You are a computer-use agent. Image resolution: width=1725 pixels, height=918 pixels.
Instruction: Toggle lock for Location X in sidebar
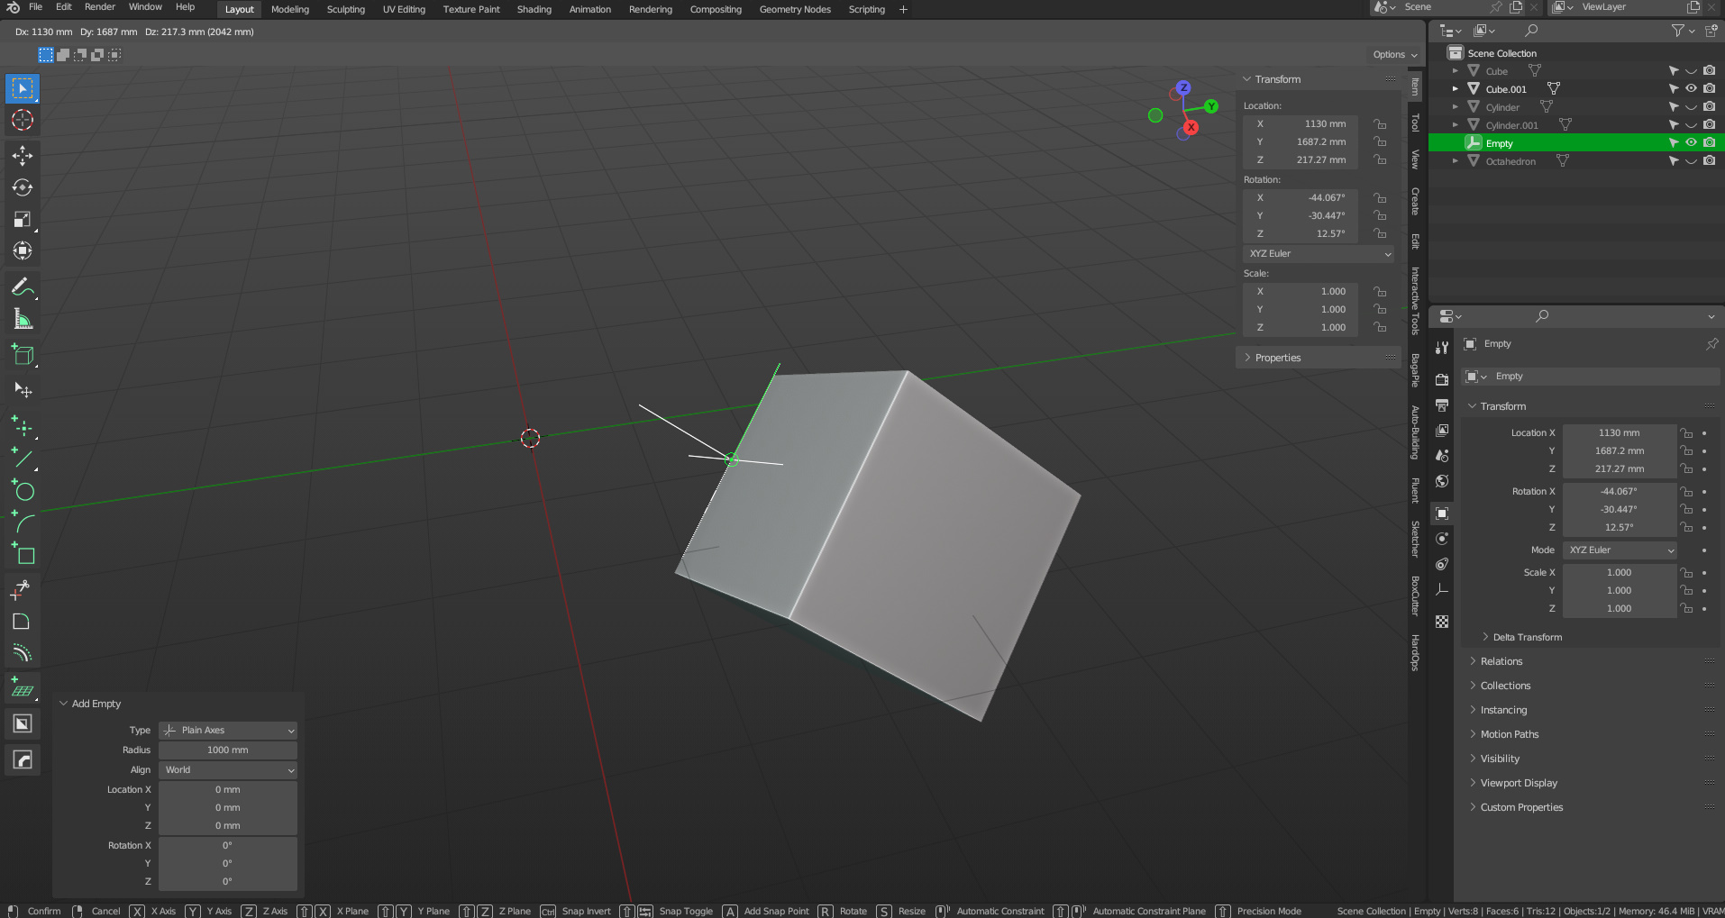click(x=1380, y=124)
